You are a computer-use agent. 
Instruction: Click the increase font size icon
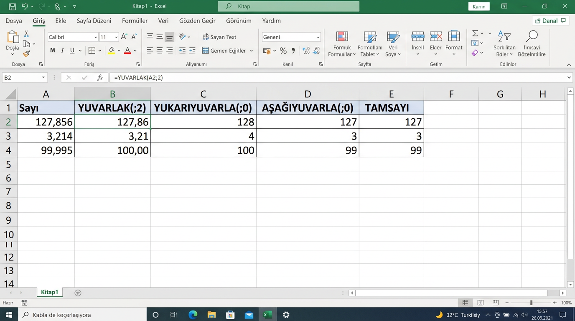124,37
